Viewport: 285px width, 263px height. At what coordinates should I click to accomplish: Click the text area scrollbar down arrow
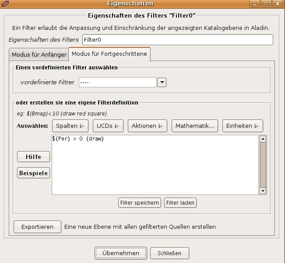point(263,191)
